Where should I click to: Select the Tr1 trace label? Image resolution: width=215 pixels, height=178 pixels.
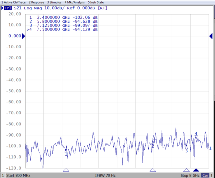click(x=8, y=8)
